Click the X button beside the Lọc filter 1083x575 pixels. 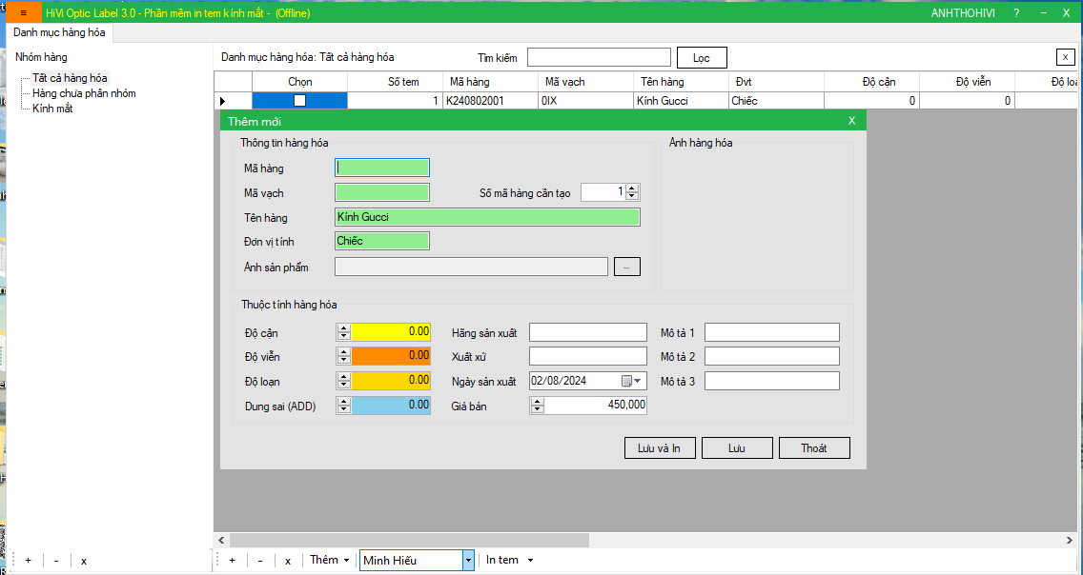(1065, 57)
